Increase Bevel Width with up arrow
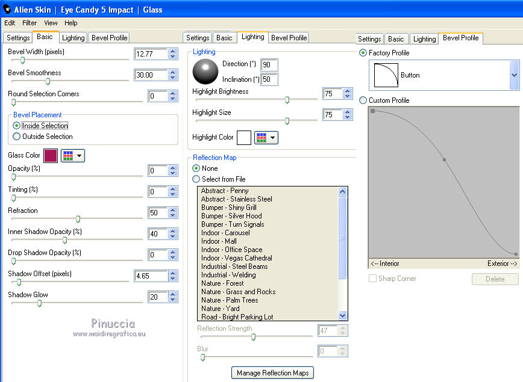The height and width of the screenshot is (382, 523). [x=173, y=51]
